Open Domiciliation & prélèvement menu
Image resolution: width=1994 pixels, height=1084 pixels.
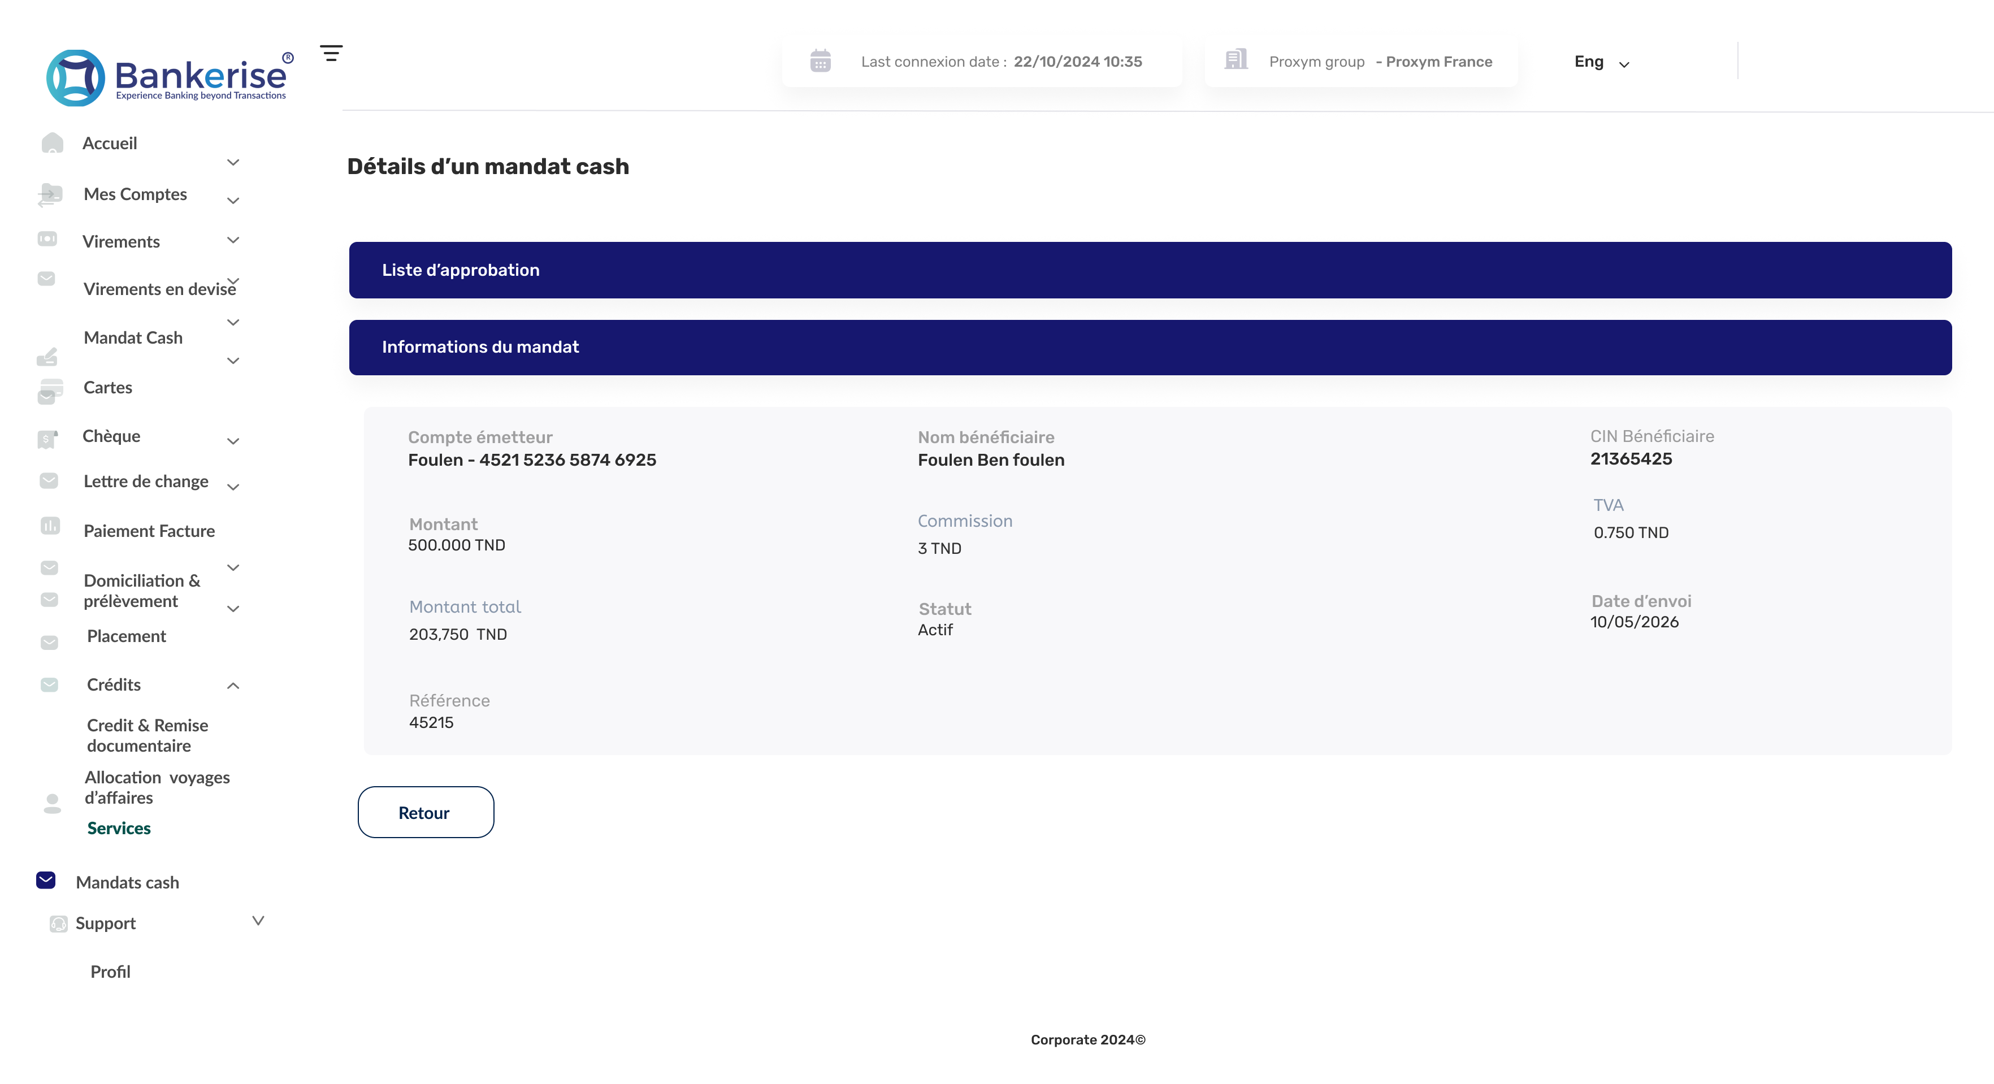tap(142, 591)
